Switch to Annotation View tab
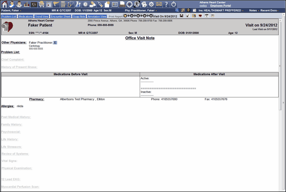Viewport: 286px width, 192px height. click(x=97, y=16)
